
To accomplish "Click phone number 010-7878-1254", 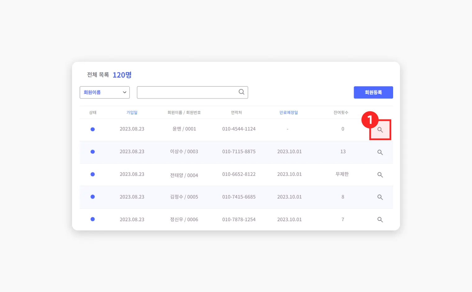I will [239, 220].
